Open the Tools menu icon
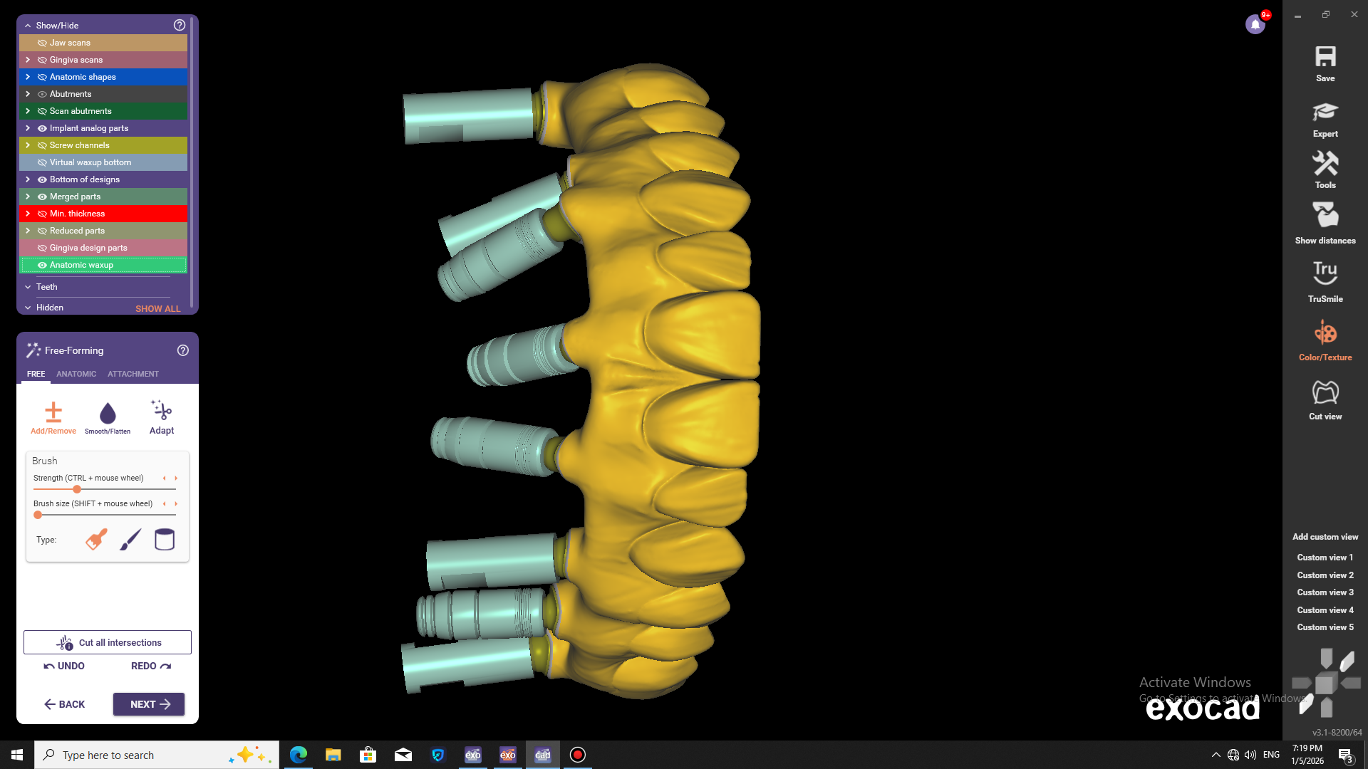This screenshot has height=769, width=1368. coord(1325,164)
